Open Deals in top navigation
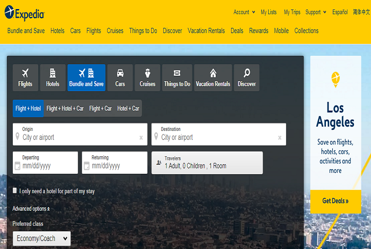The image size is (371, 249). click(x=237, y=31)
